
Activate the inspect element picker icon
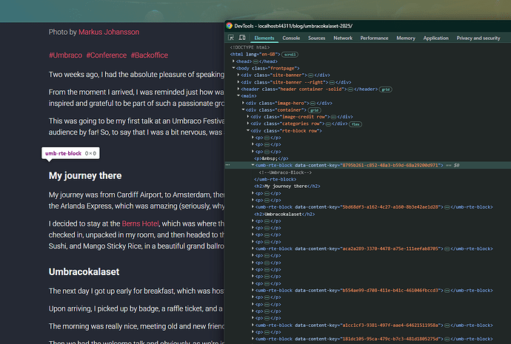coord(231,38)
